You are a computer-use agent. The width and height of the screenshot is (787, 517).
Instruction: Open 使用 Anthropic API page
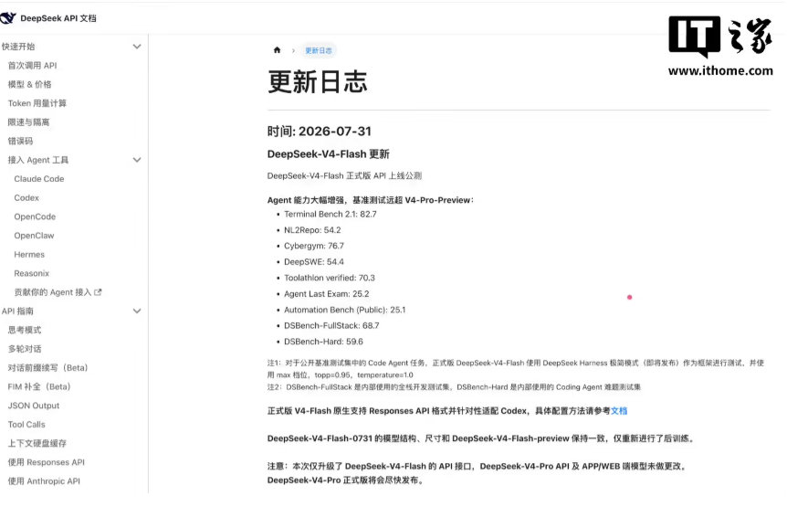click(44, 481)
